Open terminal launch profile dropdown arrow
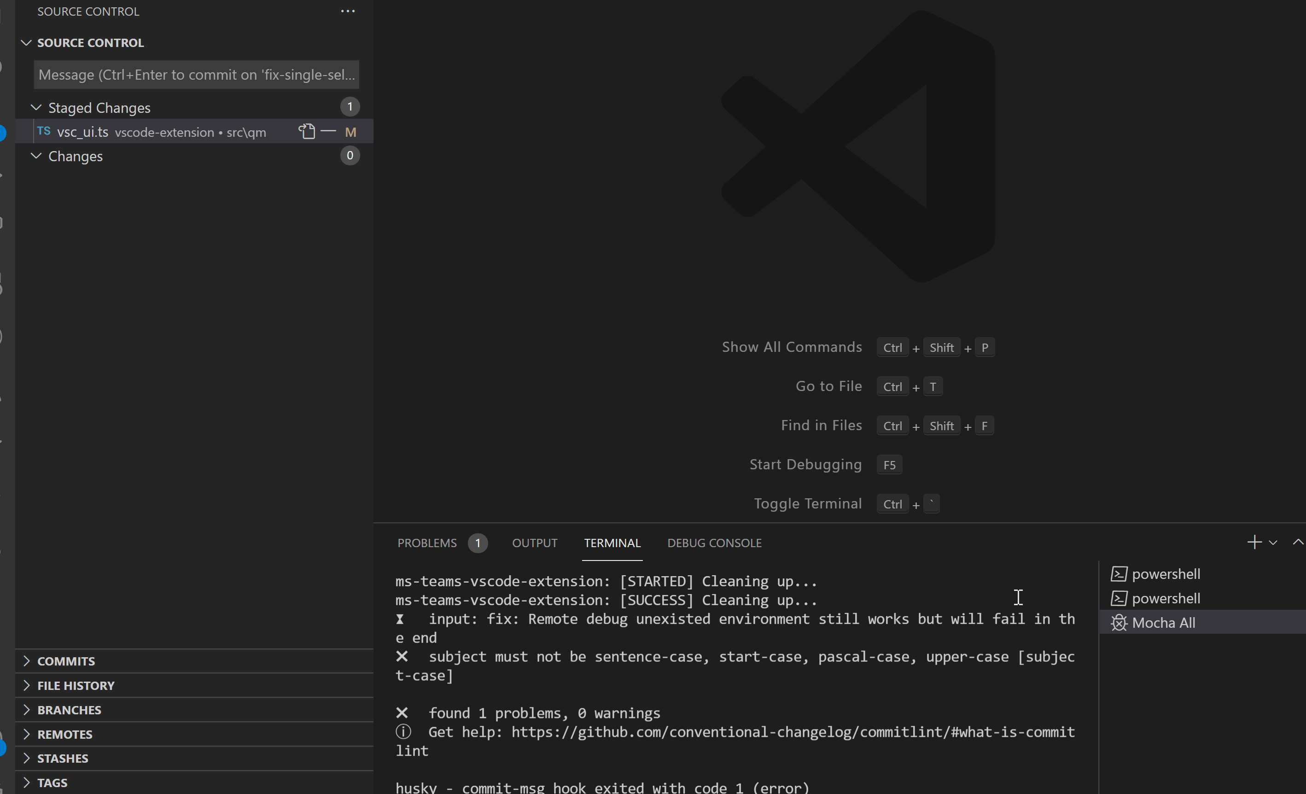1306x794 pixels. (1272, 542)
